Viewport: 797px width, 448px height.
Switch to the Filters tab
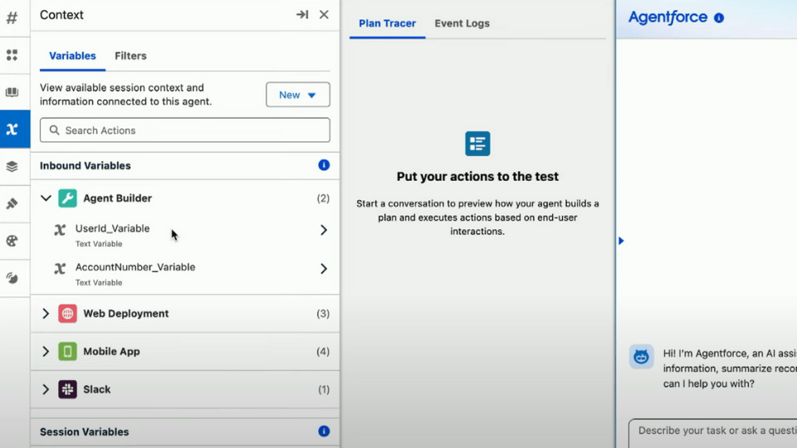pyautogui.click(x=130, y=56)
